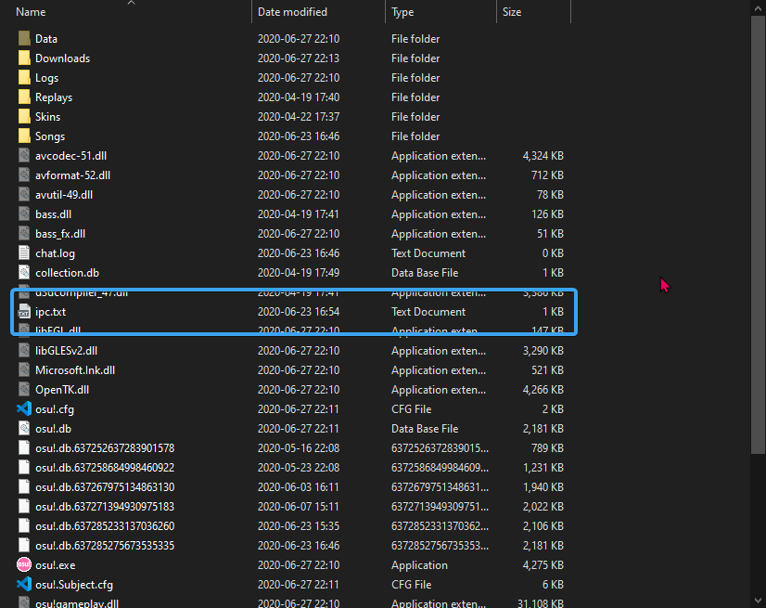Image resolution: width=766 pixels, height=608 pixels.
Task: Select the osu!.db database file icon
Action: [24, 429]
